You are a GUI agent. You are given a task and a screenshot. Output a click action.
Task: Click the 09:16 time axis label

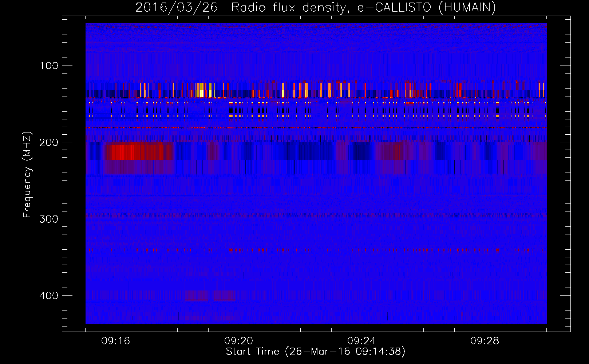click(x=116, y=341)
